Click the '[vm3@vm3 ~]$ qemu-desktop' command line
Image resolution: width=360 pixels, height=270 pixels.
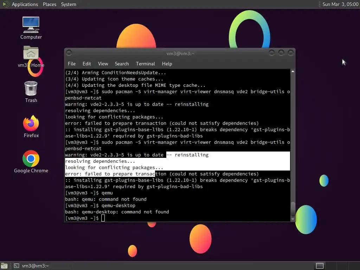click(100, 205)
